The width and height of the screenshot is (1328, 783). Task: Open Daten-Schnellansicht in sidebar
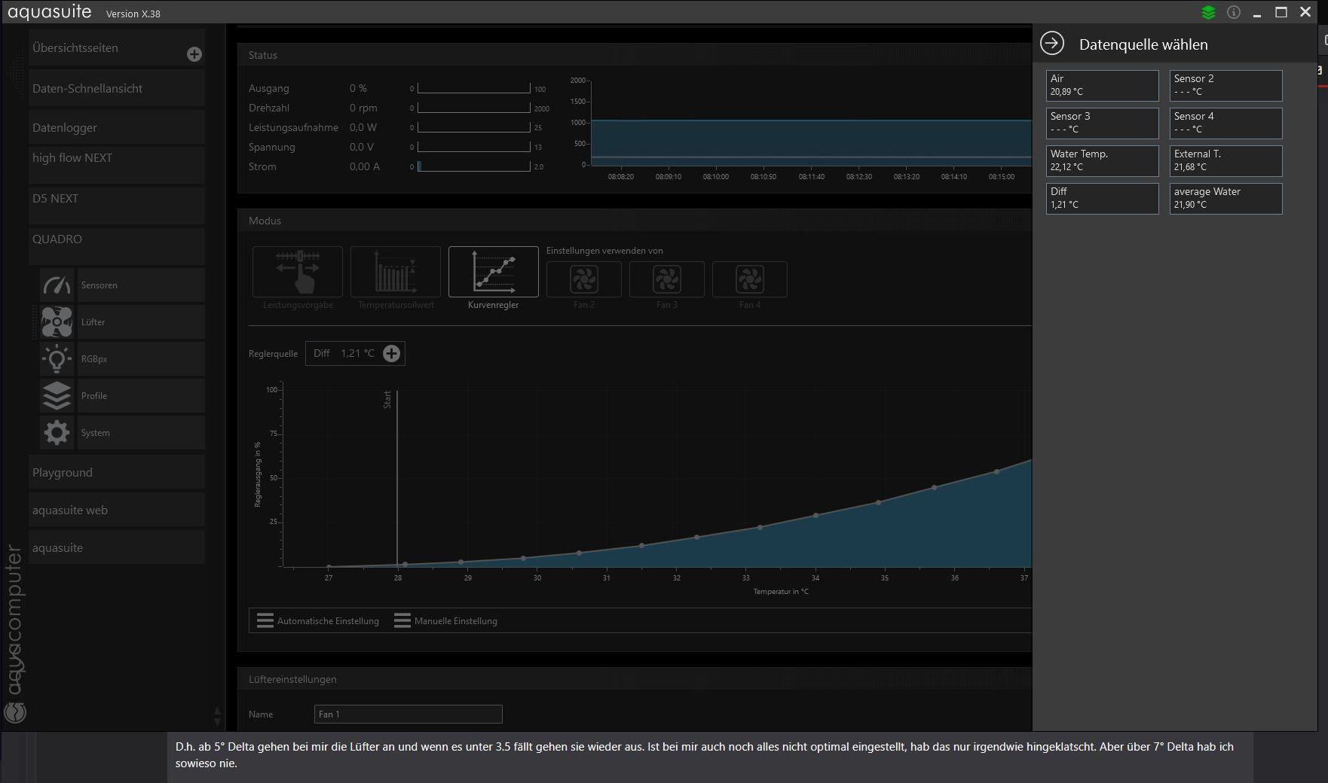click(x=116, y=88)
